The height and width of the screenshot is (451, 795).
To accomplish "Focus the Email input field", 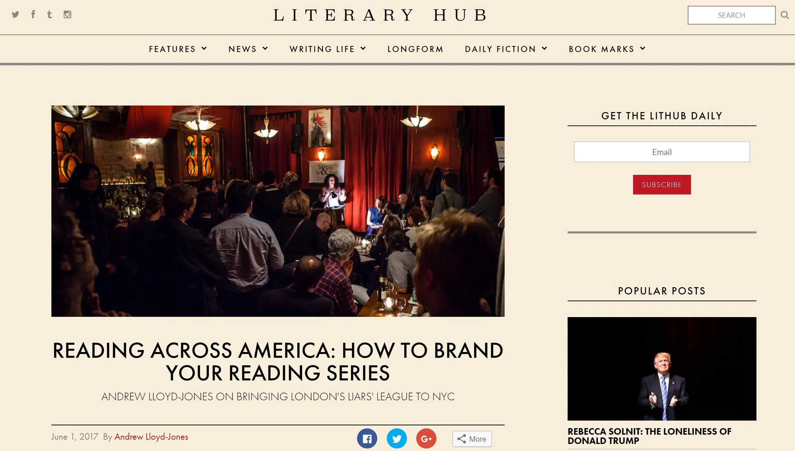I will coord(662,152).
